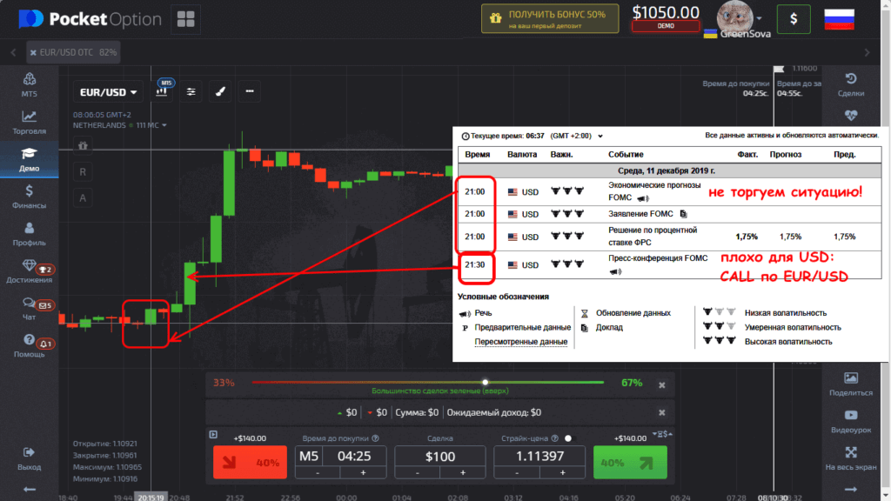The height and width of the screenshot is (501, 891).
Task: Toggle the R button on chart
Action: [x=83, y=171]
